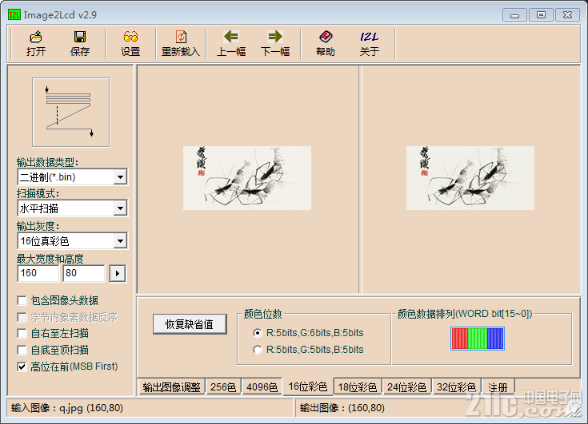Switch to 24位彩色 tab
The image size is (588, 424).
pos(406,387)
